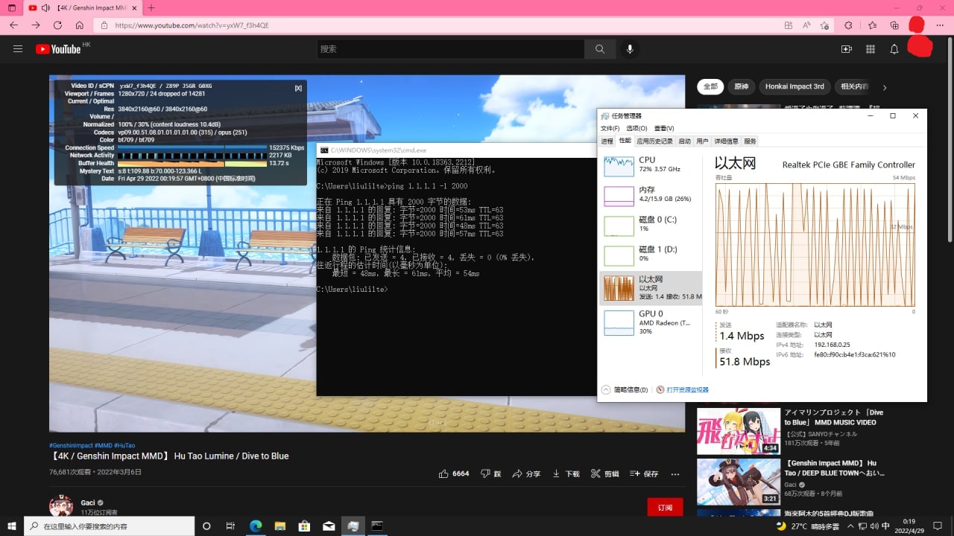The height and width of the screenshot is (536, 954).
Task: Click the browser address bar URL
Action: pos(192,25)
